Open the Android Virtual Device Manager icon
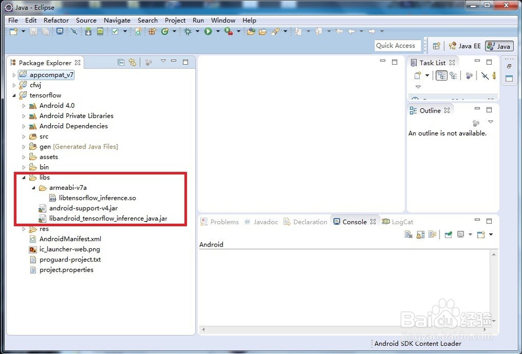This screenshot has height=354, width=522. (x=100, y=32)
